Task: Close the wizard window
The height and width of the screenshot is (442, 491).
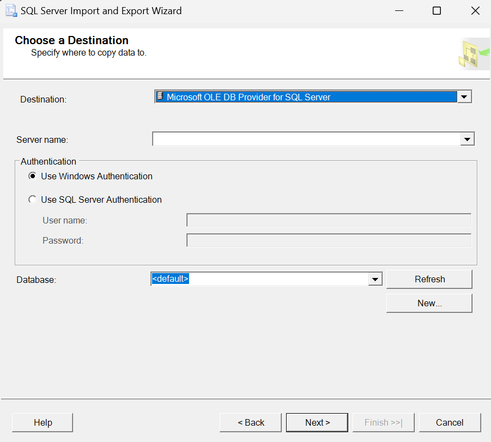Action: (475, 11)
